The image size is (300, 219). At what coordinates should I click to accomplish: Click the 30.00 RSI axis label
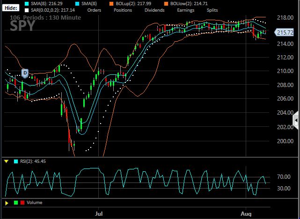tap(284, 189)
